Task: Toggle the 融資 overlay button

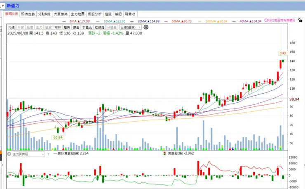Action: tap(49, 28)
